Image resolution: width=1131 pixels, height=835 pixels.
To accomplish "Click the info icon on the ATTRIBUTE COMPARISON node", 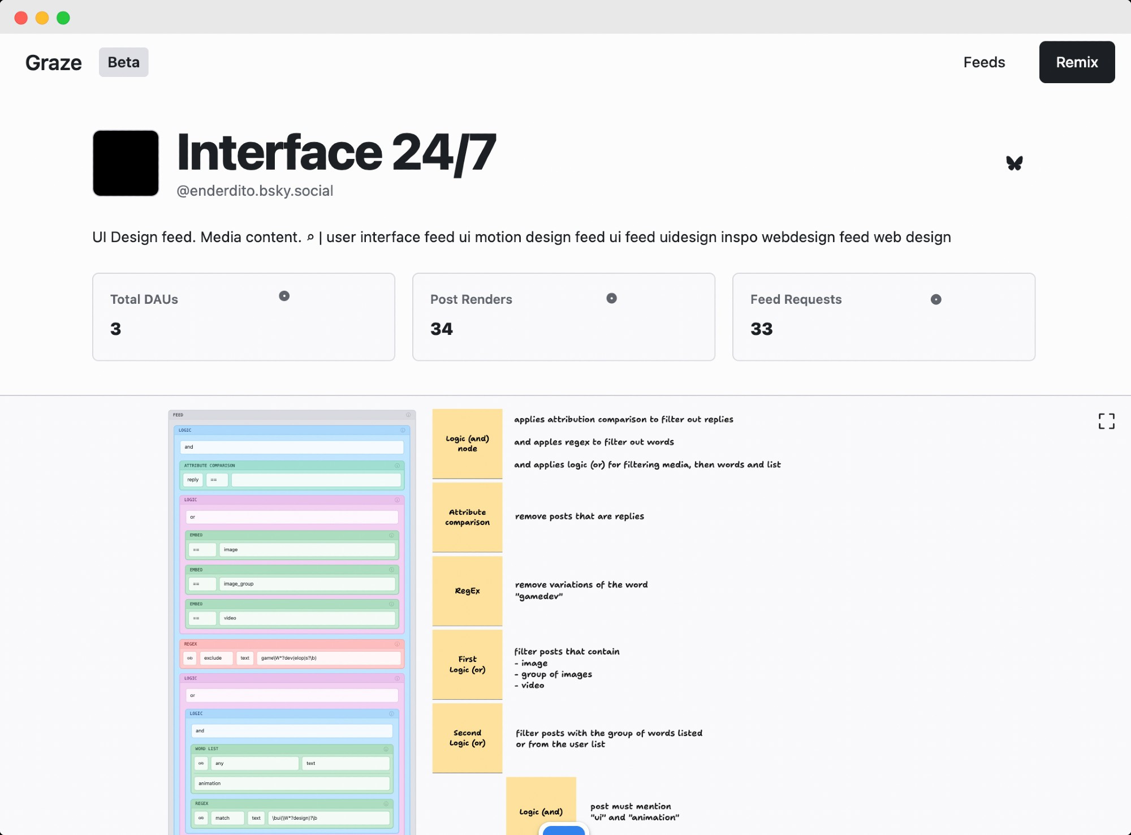I will [x=397, y=466].
